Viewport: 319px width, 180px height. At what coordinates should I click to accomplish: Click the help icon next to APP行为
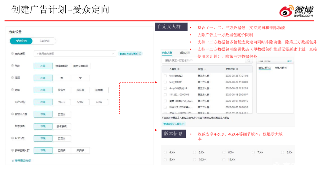12,138
